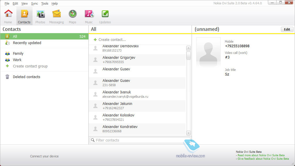This screenshot has height=166, width=295.
Task: Select contact Alexander Koloskov
Action: 137,117
